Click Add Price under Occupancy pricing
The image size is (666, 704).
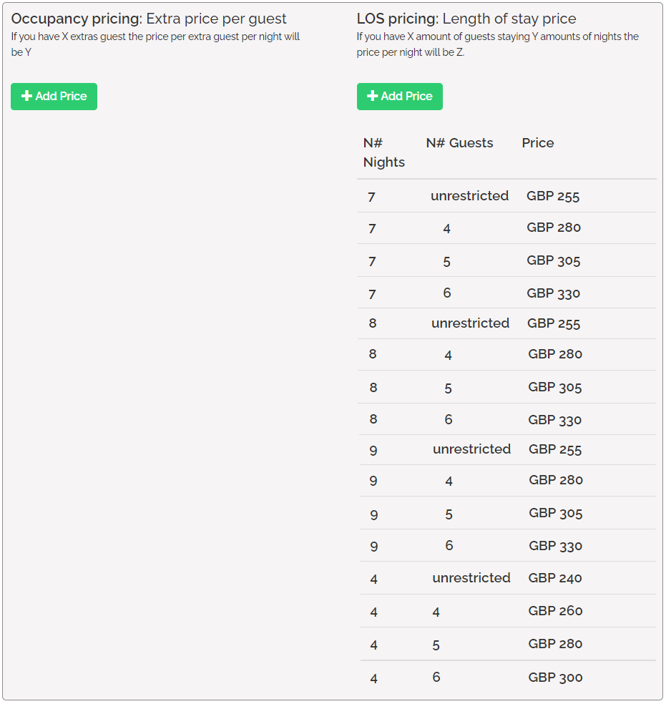54,97
